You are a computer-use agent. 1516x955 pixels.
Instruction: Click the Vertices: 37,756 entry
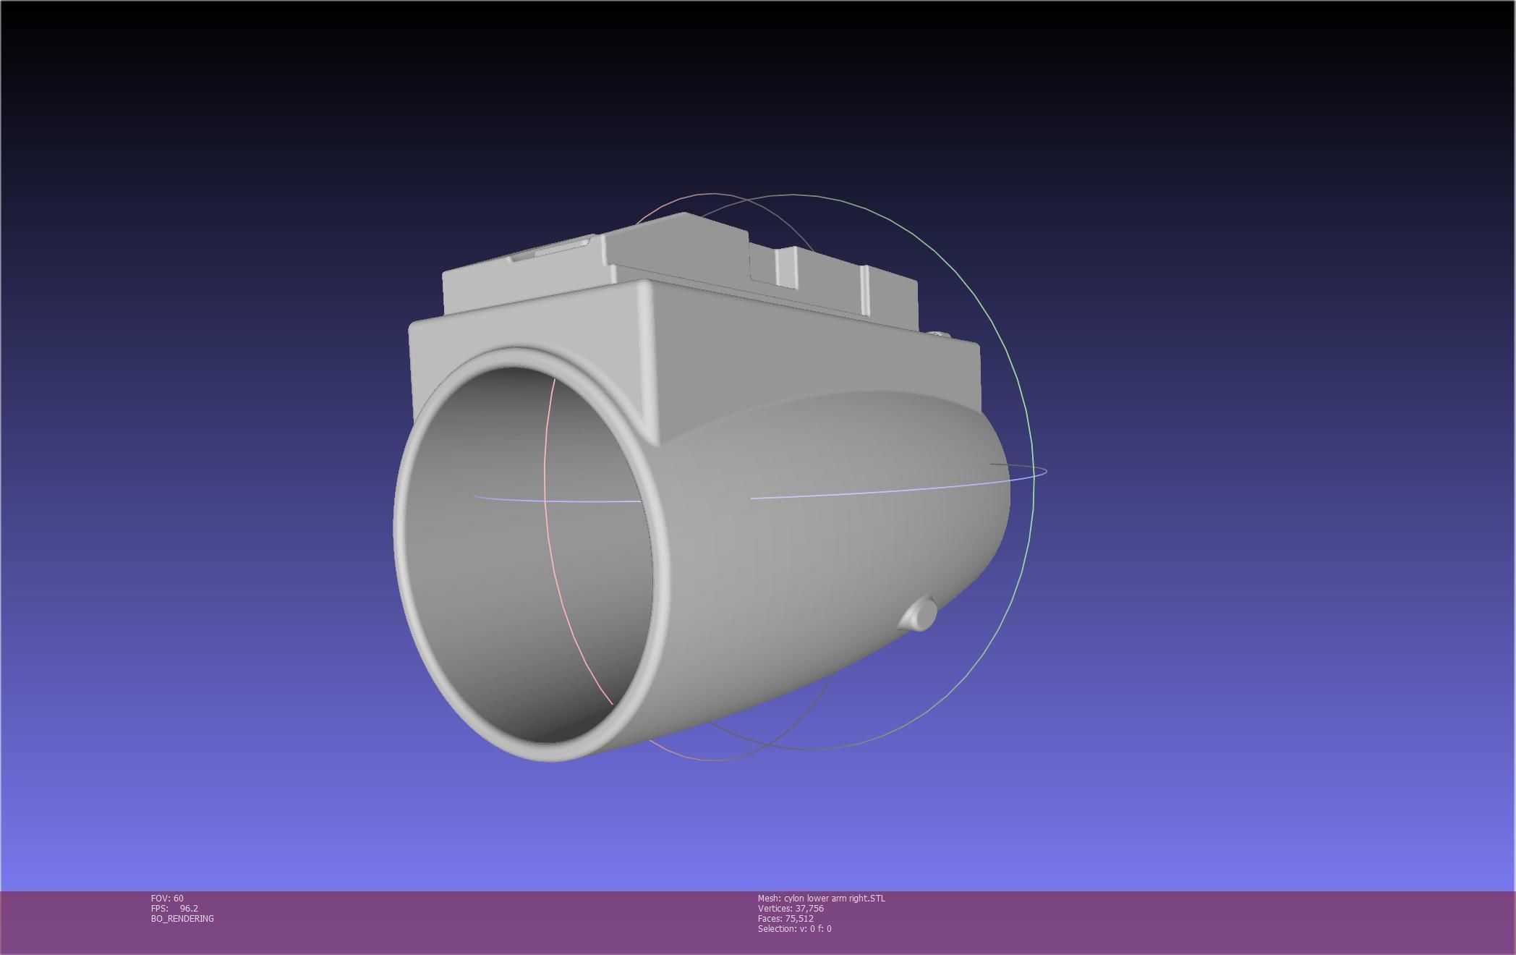(x=791, y=909)
